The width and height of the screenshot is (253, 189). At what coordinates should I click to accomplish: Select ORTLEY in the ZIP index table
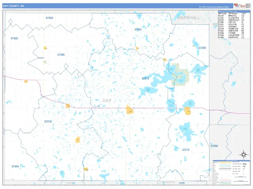[x=232, y=22]
